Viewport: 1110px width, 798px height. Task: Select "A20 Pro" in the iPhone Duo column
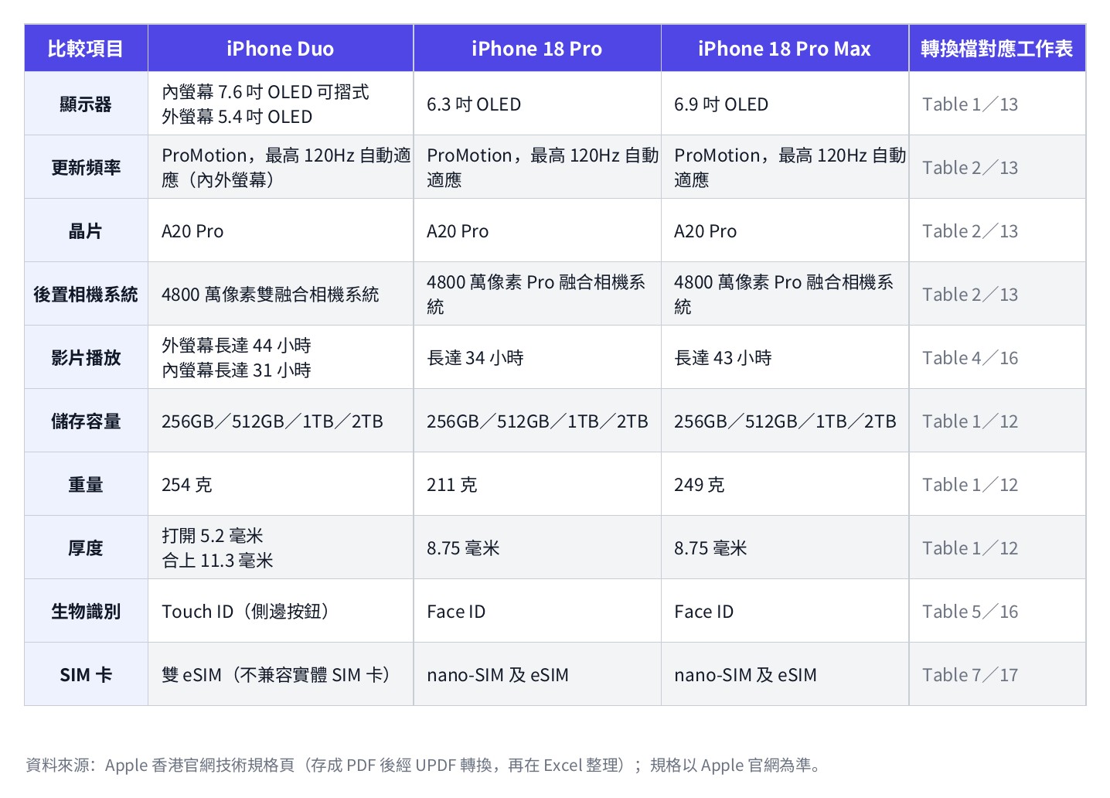[x=280, y=231]
